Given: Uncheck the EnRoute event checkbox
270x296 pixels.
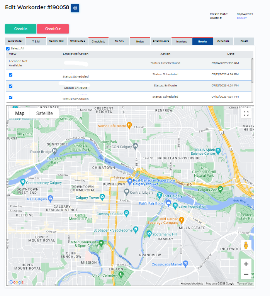Looking at the screenshot, I should pyautogui.click(x=10, y=86).
